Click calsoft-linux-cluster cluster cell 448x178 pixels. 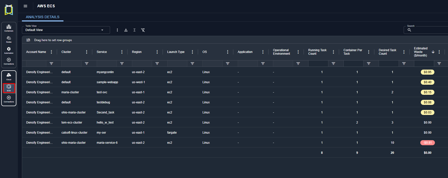pos(74,133)
